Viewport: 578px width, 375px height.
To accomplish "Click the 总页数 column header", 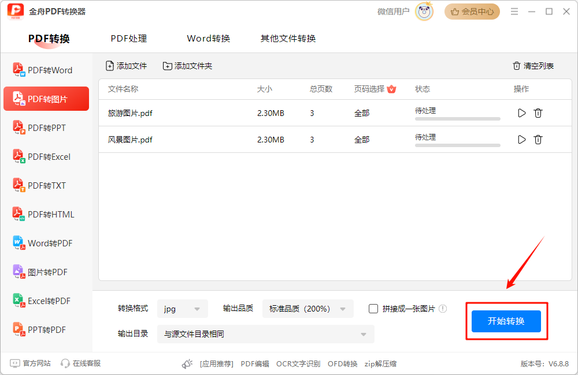I will coord(321,89).
